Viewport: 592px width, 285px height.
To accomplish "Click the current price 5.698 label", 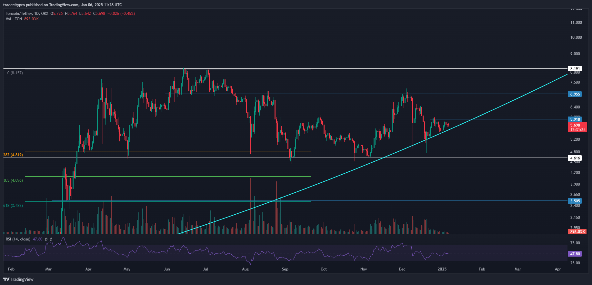I will pos(575,125).
